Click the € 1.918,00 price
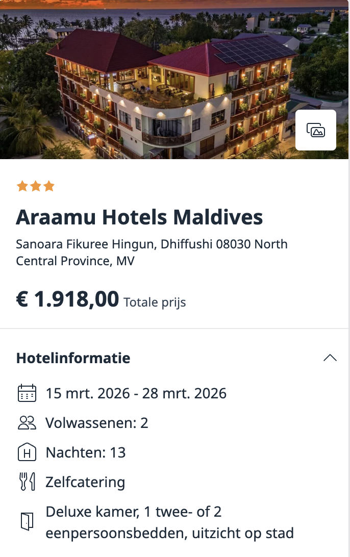Image resolution: width=350 pixels, height=557 pixels. [67, 299]
